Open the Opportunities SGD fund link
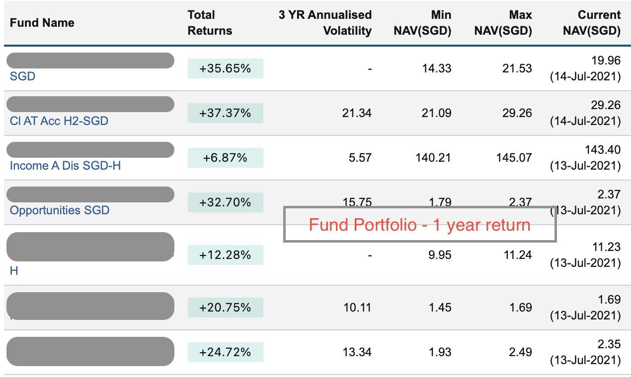 point(60,210)
